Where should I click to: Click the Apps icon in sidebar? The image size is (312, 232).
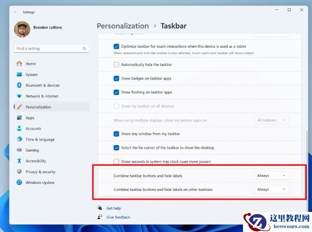[x=19, y=117]
